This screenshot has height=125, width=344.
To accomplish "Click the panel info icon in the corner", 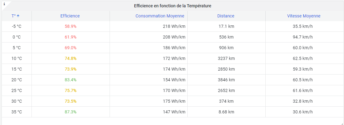I will click(x=4, y=4).
